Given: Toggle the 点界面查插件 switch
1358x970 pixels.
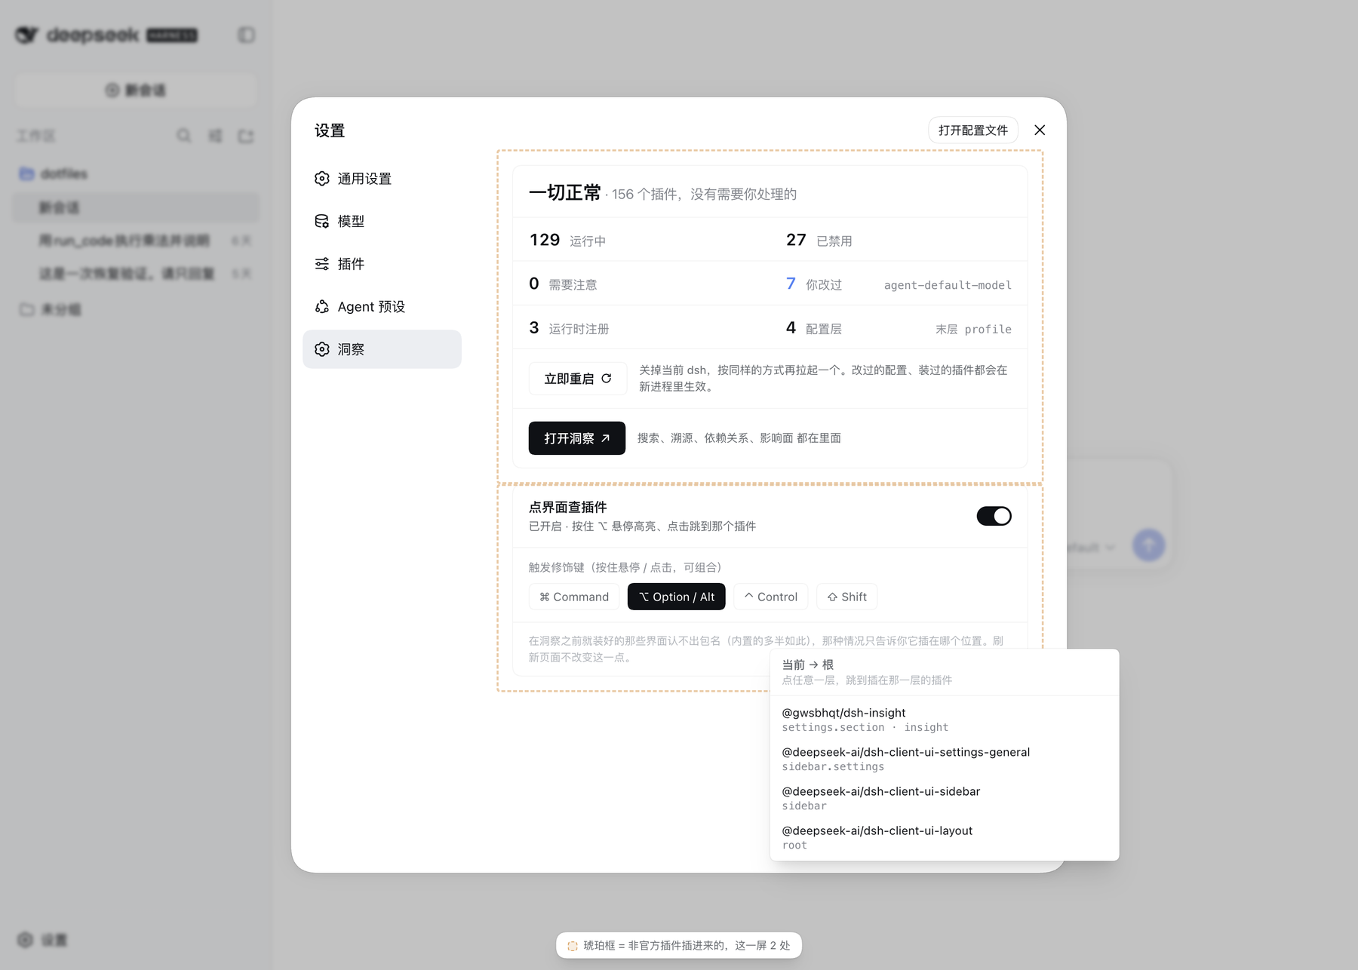Looking at the screenshot, I should coord(994,516).
